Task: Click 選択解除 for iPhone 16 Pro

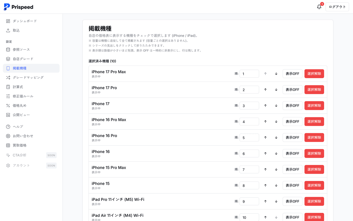Action: 314,138
